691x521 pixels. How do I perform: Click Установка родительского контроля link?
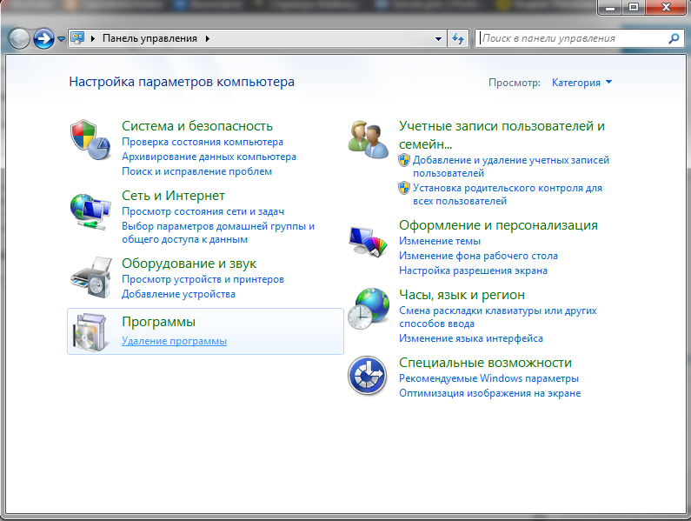pos(508,195)
